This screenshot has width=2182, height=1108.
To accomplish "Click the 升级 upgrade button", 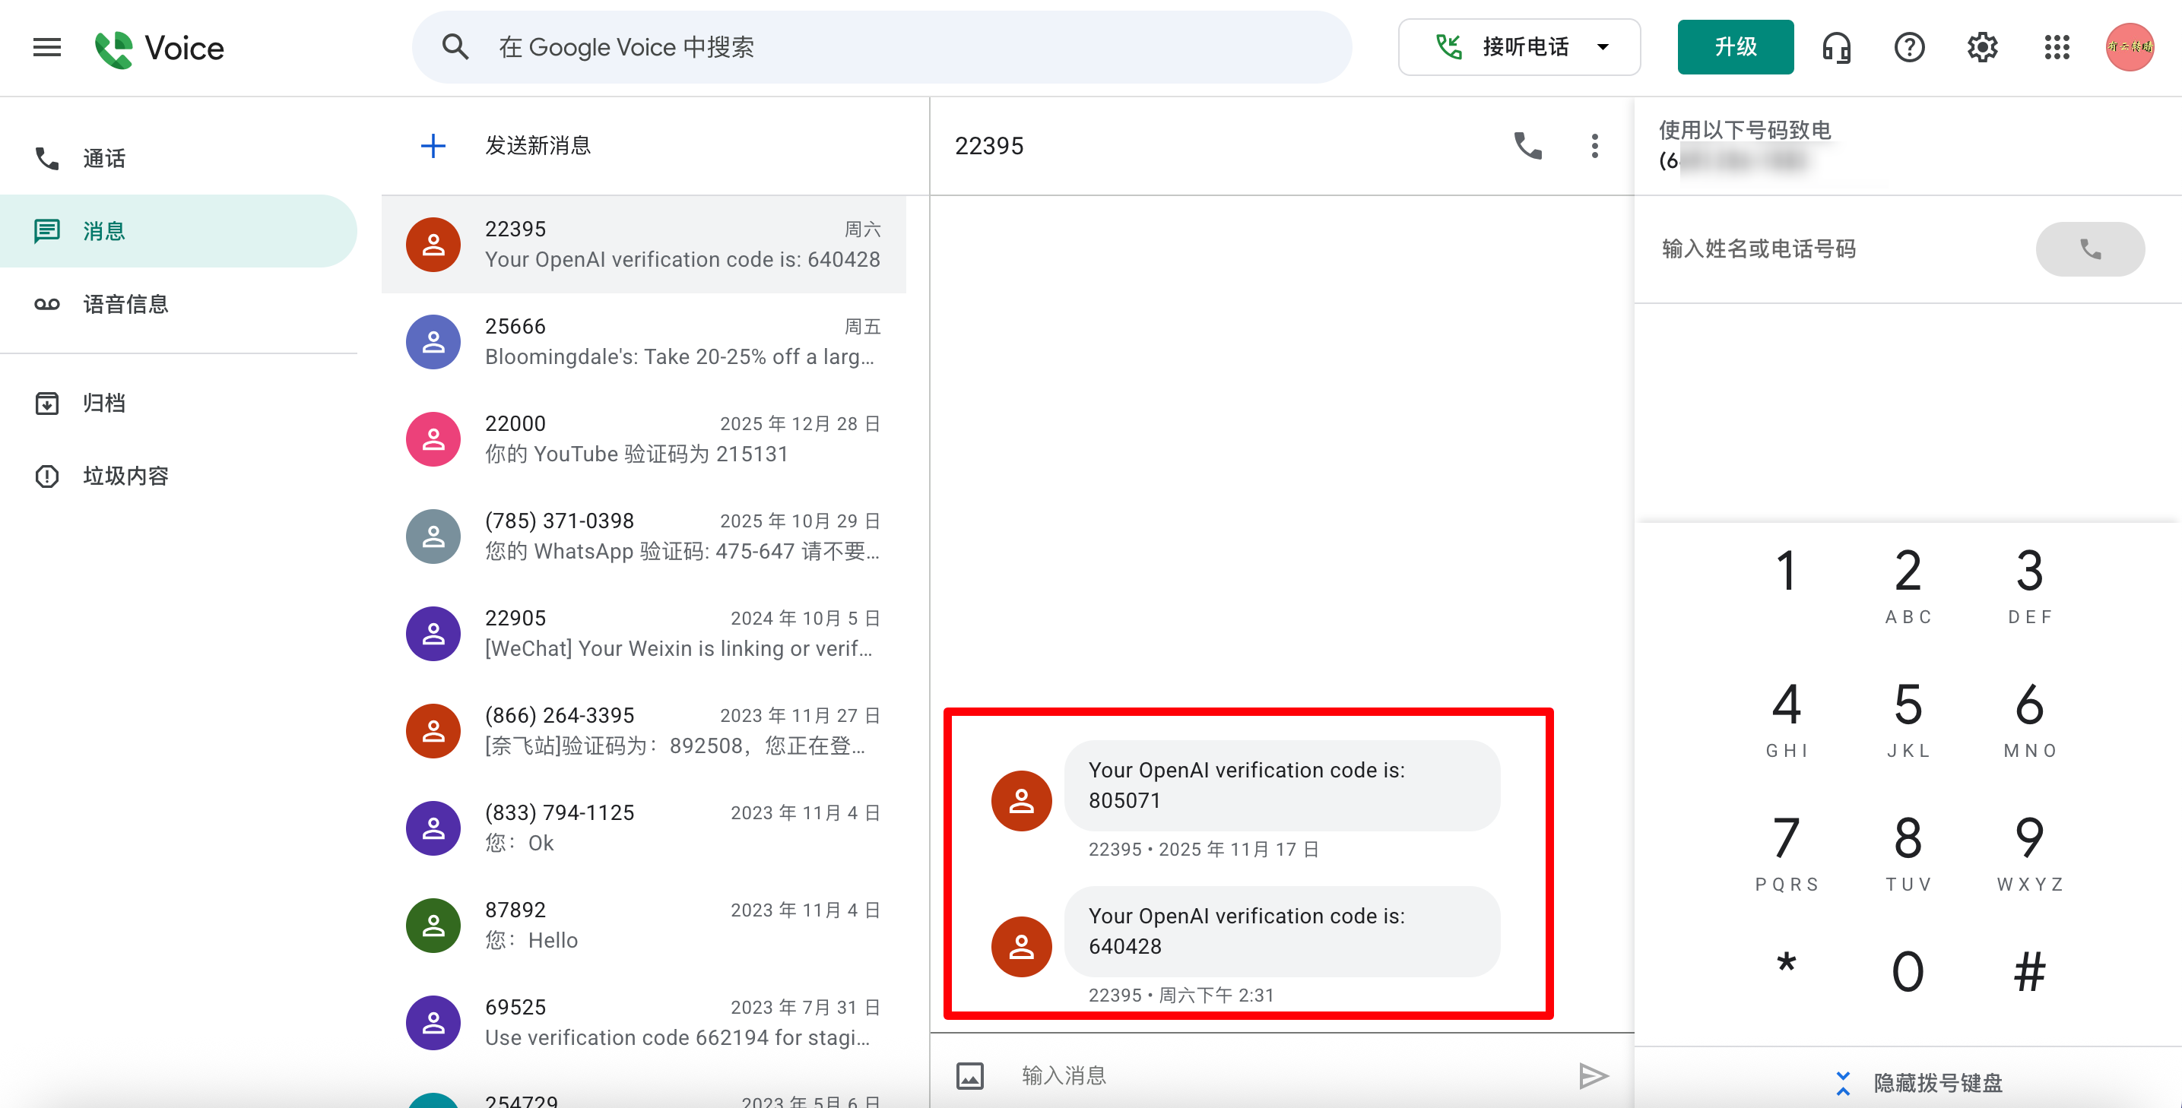I will click(x=1735, y=47).
